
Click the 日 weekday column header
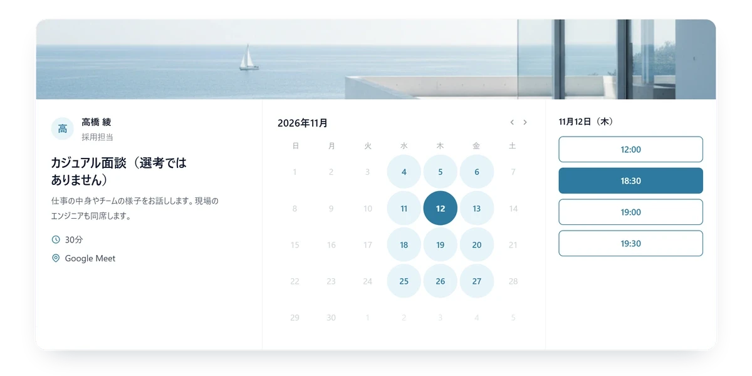[x=295, y=145]
